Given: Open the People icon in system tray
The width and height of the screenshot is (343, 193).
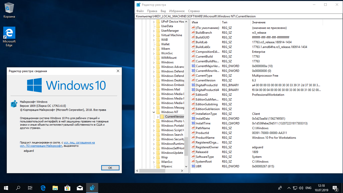Looking at the screenshot, I should tap(280, 188).
